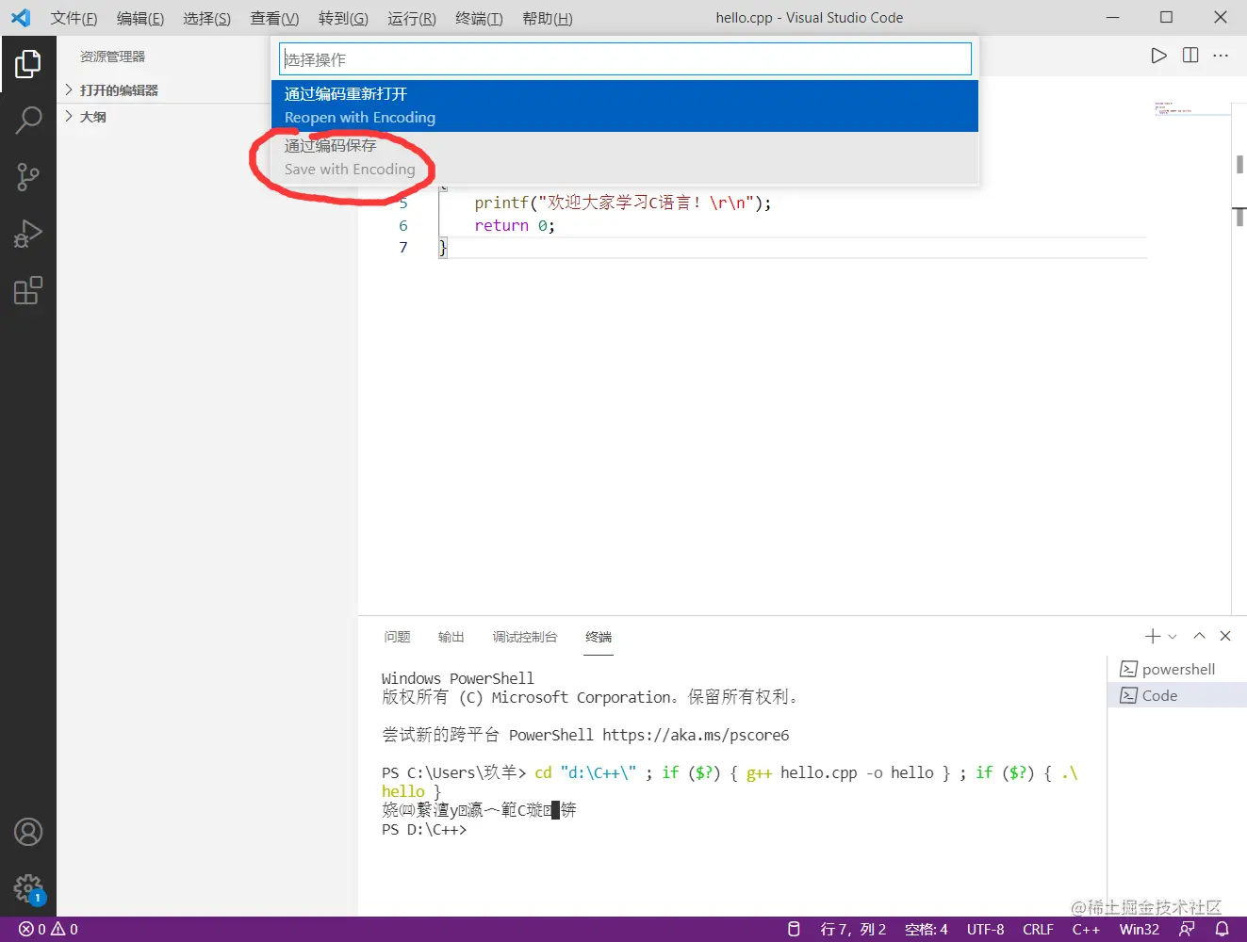Open the 文件(F) menu

pos(74,18)
